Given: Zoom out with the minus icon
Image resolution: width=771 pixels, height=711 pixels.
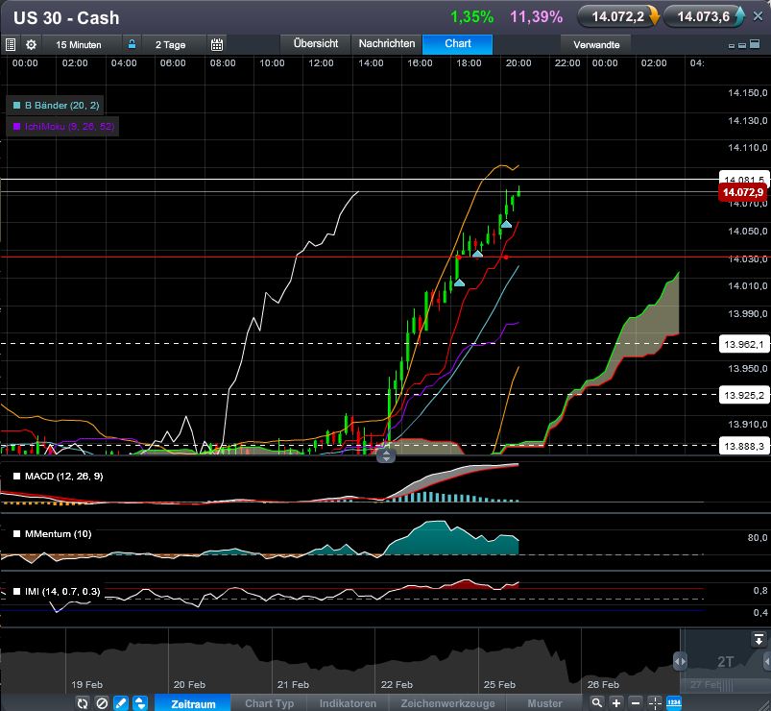Looking at the screenshot, I should (636, 703).
